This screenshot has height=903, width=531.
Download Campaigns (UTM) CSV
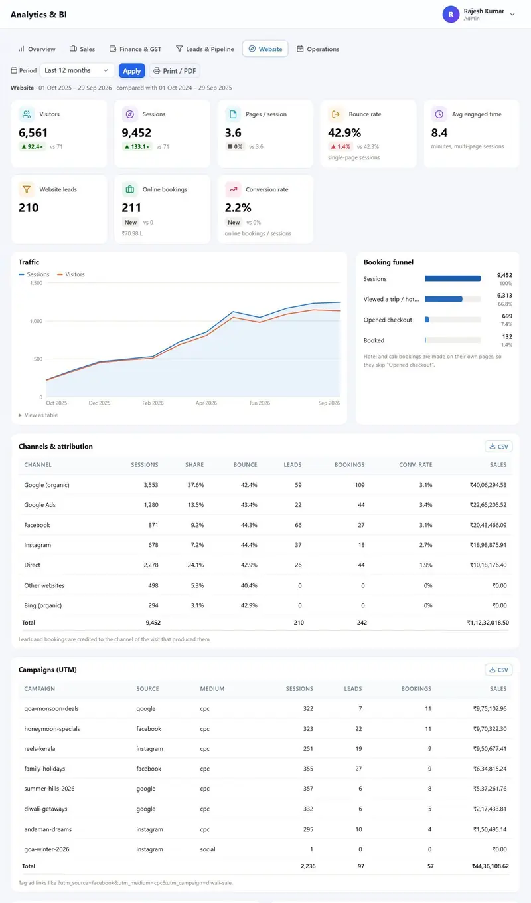(498, 670)
